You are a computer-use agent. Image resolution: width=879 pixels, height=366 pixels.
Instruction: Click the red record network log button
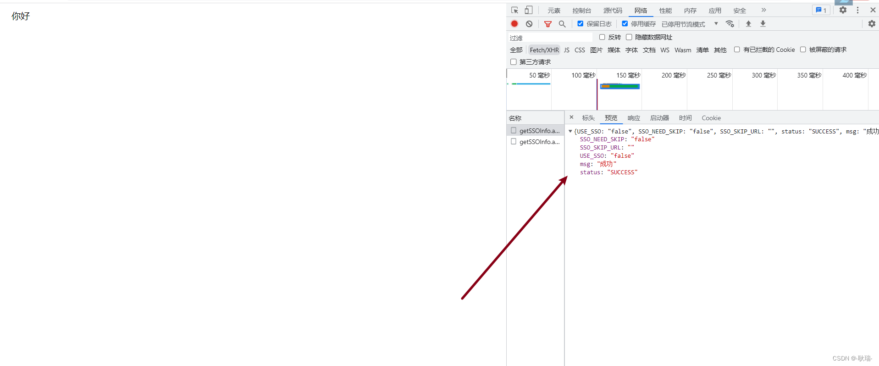(514, 24)
